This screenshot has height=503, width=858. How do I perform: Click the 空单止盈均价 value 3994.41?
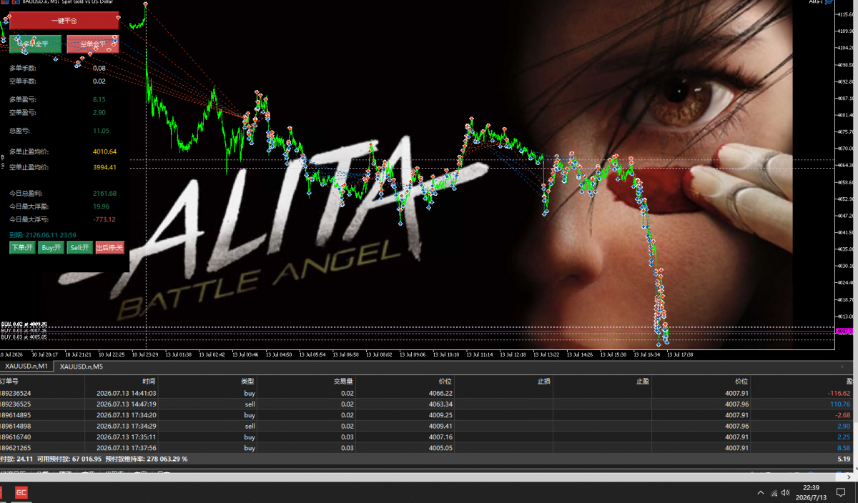tap(104, 167)
